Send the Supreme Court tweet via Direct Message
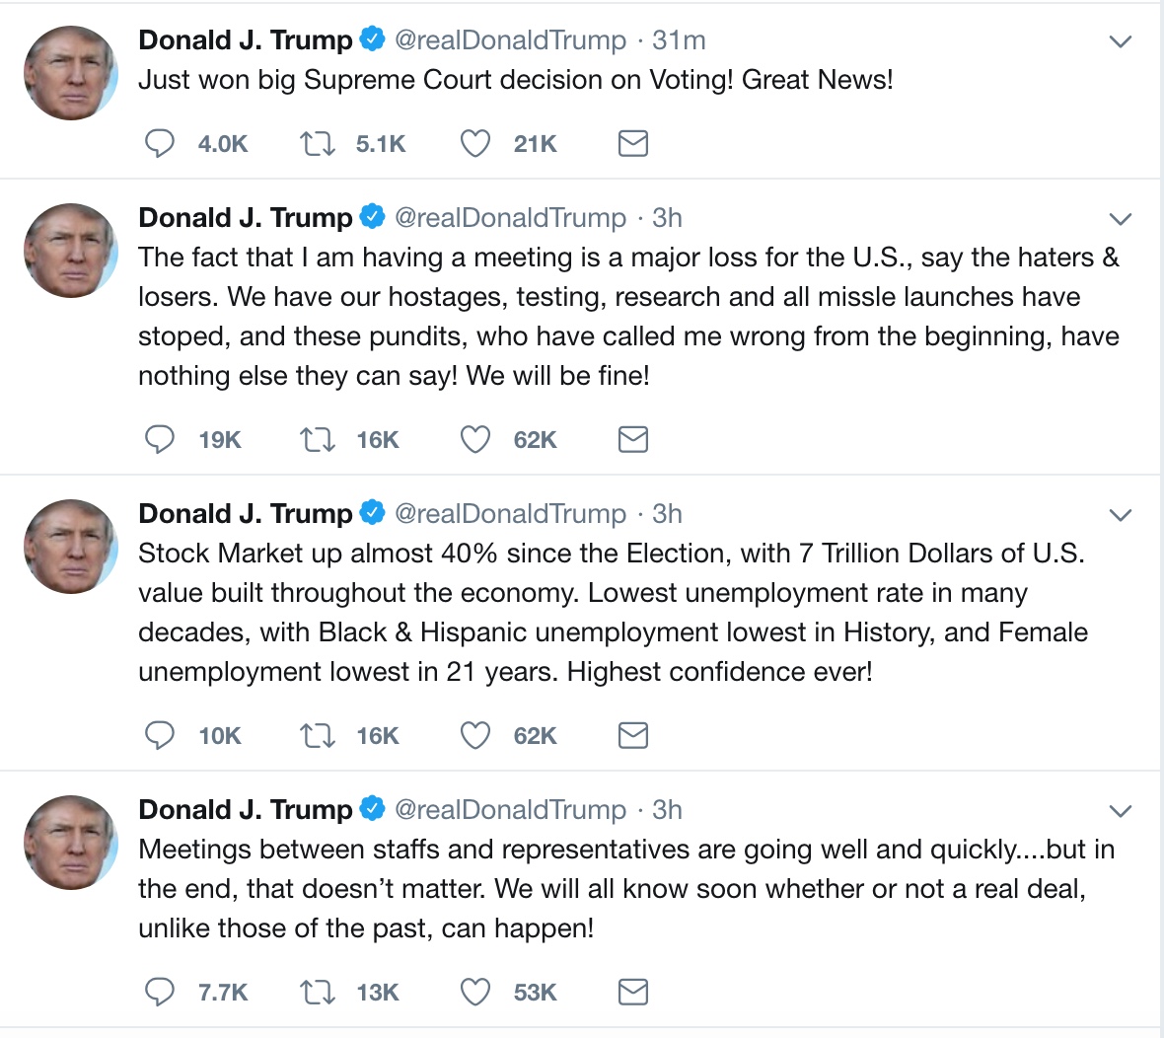Screen dimensions: 1164x1038 632,144
